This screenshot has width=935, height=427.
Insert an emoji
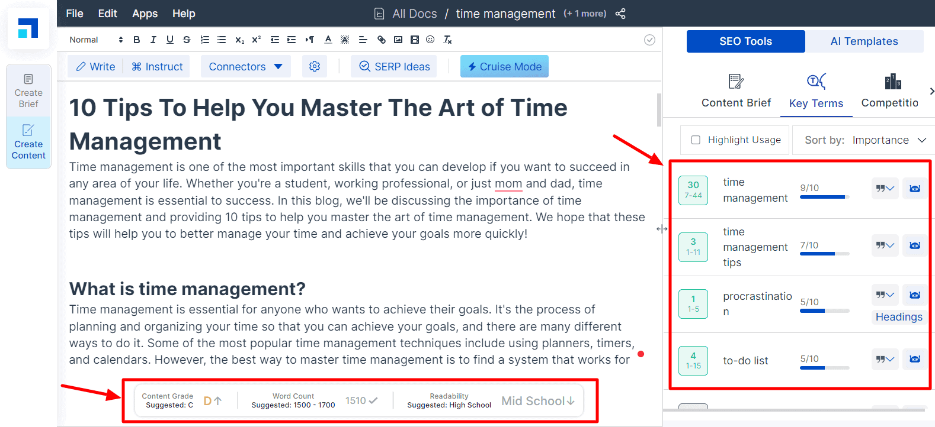click(431, 40)
